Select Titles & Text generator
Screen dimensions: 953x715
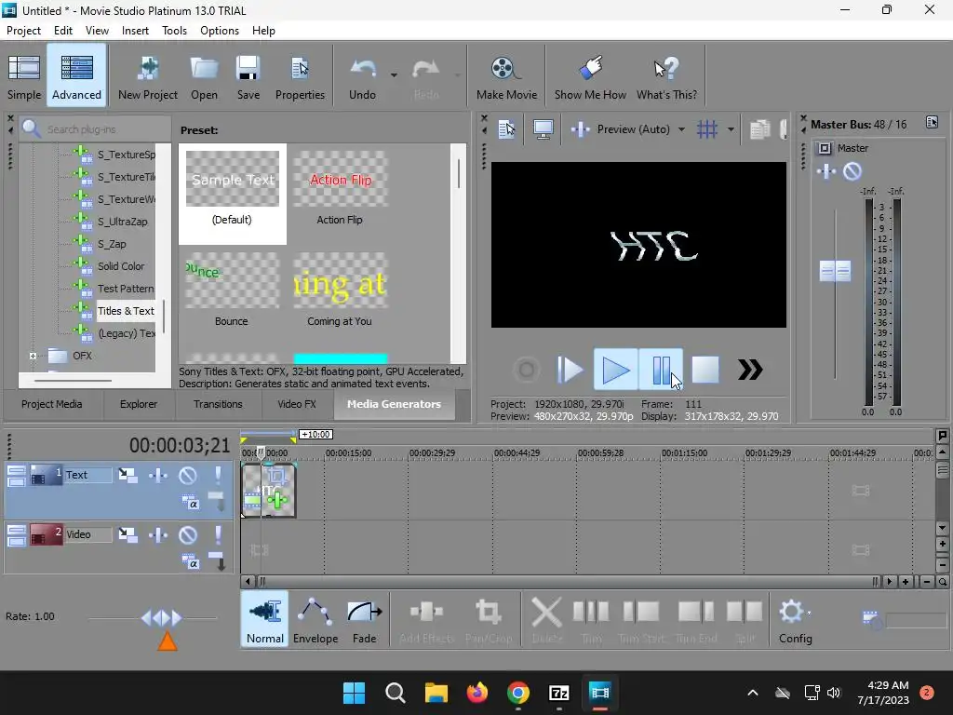tap(126, 311)
